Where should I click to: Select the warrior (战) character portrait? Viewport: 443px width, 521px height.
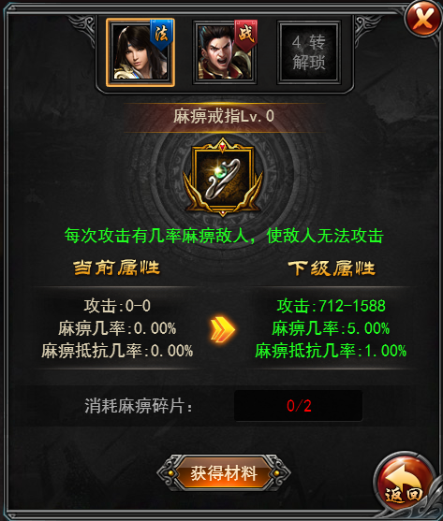[x=225, y=52]
